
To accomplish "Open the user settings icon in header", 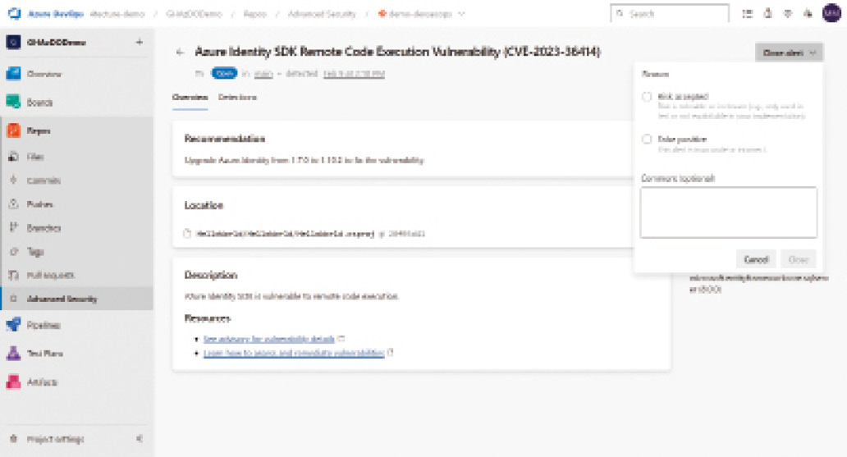I will click(808, 13).
